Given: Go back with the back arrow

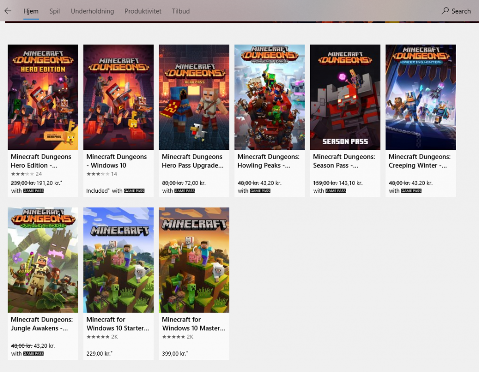Looking at the screenshot, I should point(8,11).
